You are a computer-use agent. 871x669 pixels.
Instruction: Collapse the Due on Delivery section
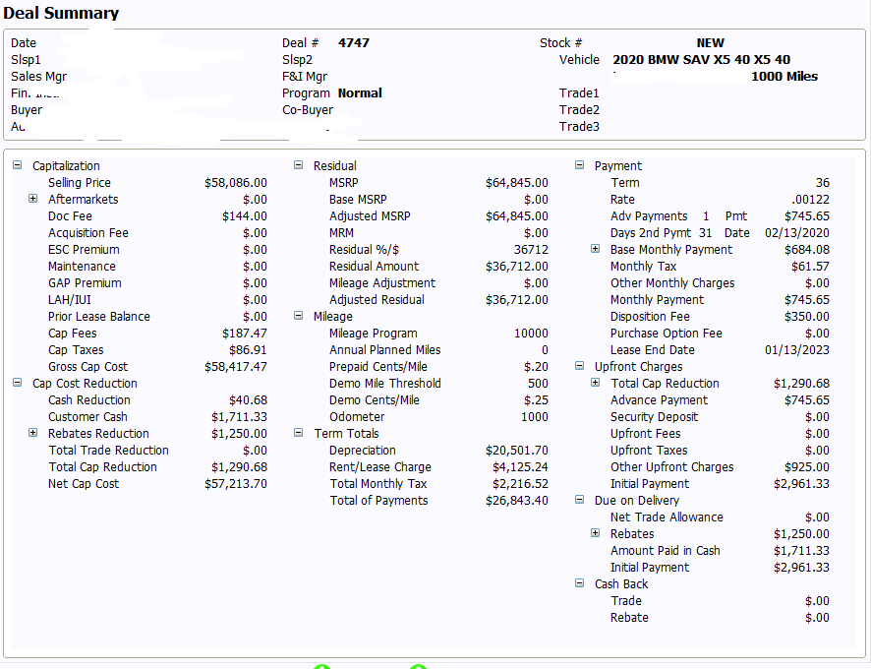[579, 500]
